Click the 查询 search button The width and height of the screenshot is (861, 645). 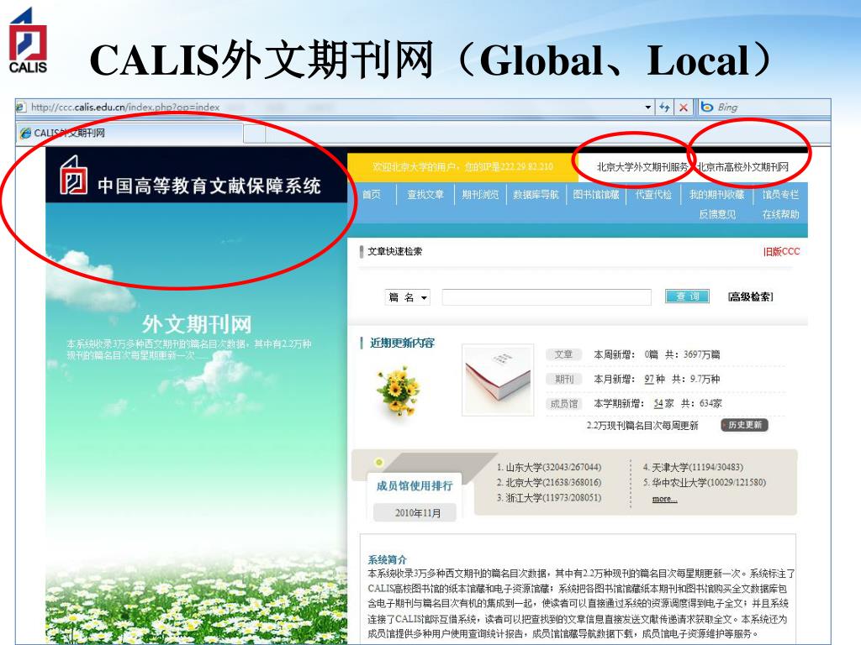(687, 296)
